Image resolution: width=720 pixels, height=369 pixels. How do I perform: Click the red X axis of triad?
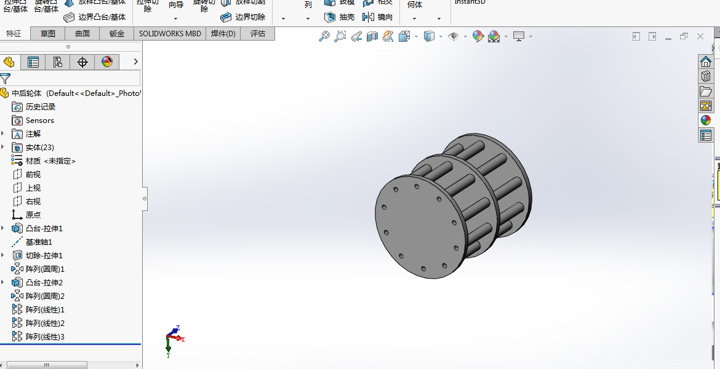(x=177, y=338)
